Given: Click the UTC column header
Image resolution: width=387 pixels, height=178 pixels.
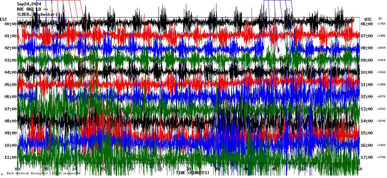Looking at the screenshot, I should tap(368, 19).
